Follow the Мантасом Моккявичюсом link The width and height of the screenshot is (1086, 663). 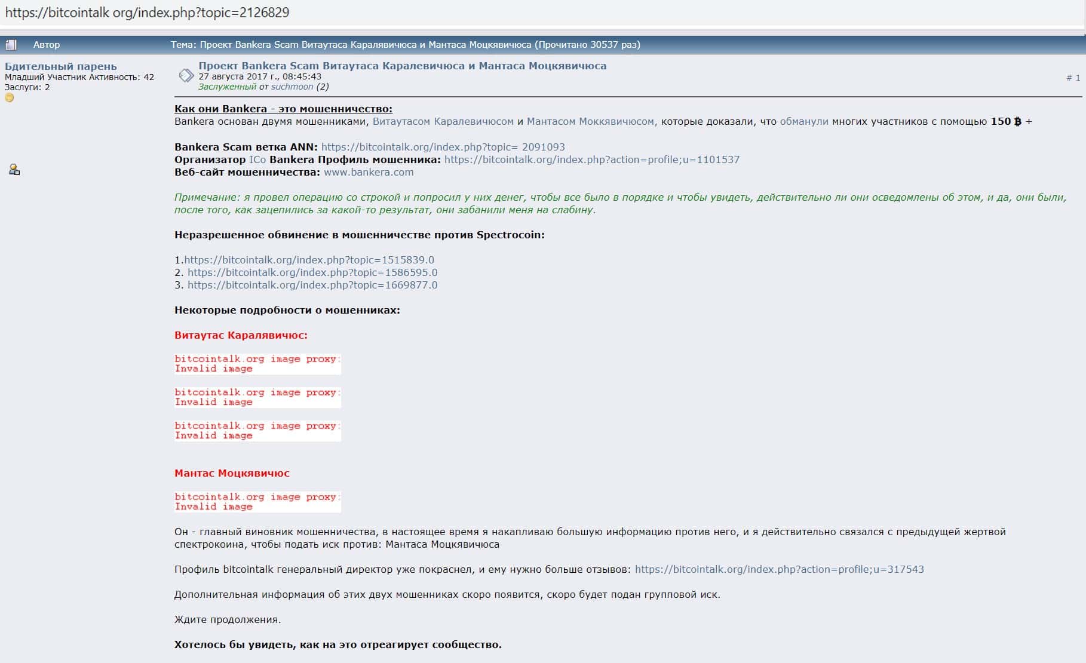(x=591, y=121)
